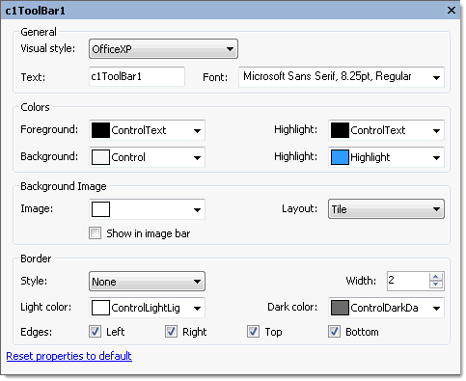
Task: Enable Show in image bar checkbox
Action: coord(96,233)
